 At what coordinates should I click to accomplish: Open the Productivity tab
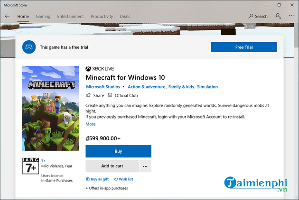click(x=102, y=17)
